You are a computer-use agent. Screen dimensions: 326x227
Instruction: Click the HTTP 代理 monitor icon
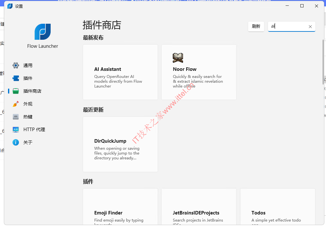coord(16,130)
